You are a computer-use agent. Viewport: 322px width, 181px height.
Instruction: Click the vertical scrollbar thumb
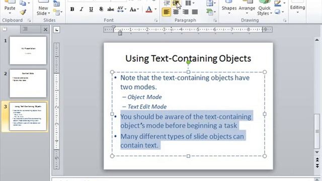pos(317,131)
